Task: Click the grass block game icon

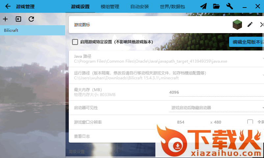Action: [x=237, y=25]
